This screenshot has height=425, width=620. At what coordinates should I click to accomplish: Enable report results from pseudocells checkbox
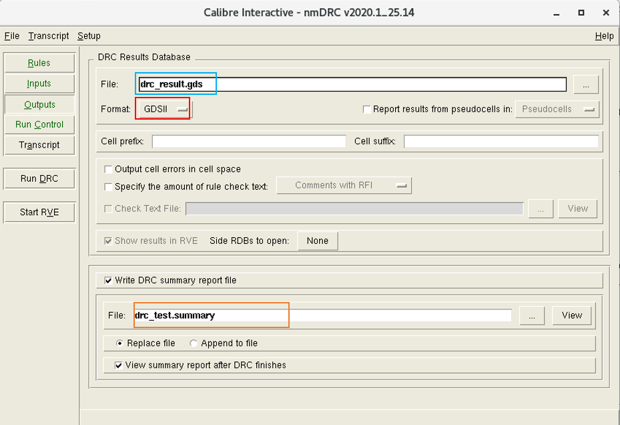[366, 110]
